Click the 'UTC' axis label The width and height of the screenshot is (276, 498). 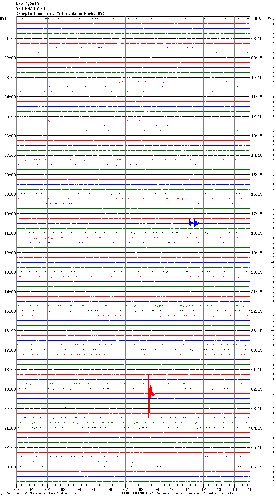(x=258, y=19)
